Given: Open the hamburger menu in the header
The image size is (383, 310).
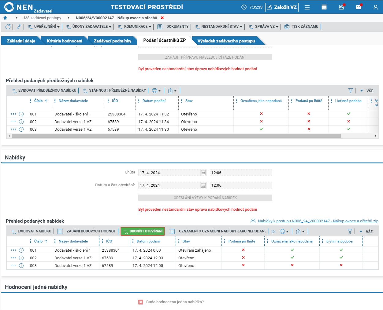Looking at the screenshot, I should tap(307, 7).
